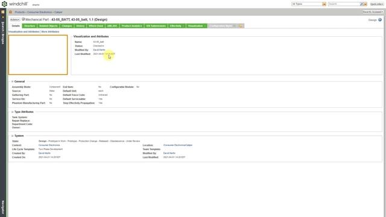The image size is (386, 217).
Task: Switch to the Product Analytics tab
Action: point(131,26)
